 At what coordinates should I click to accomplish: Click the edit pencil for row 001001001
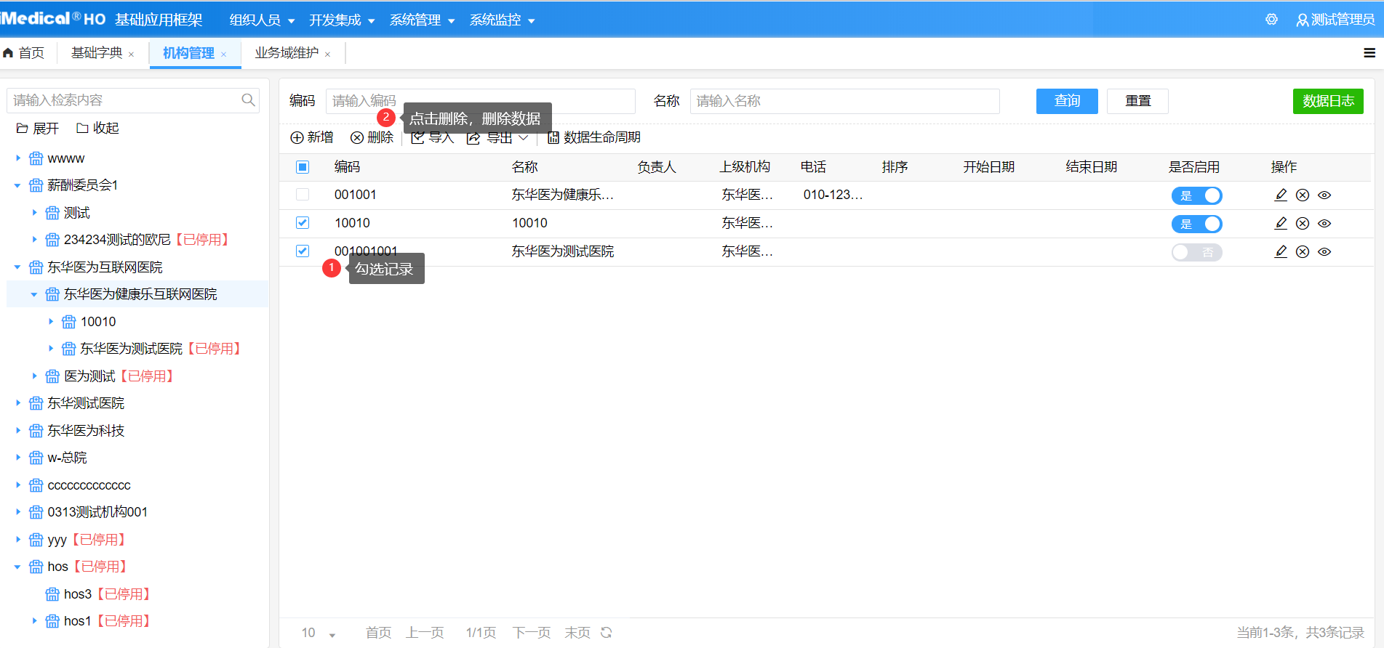point(1281,251)
